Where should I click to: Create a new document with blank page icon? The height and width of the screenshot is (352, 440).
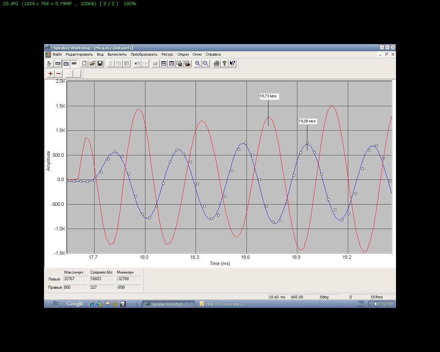(84, 63)
